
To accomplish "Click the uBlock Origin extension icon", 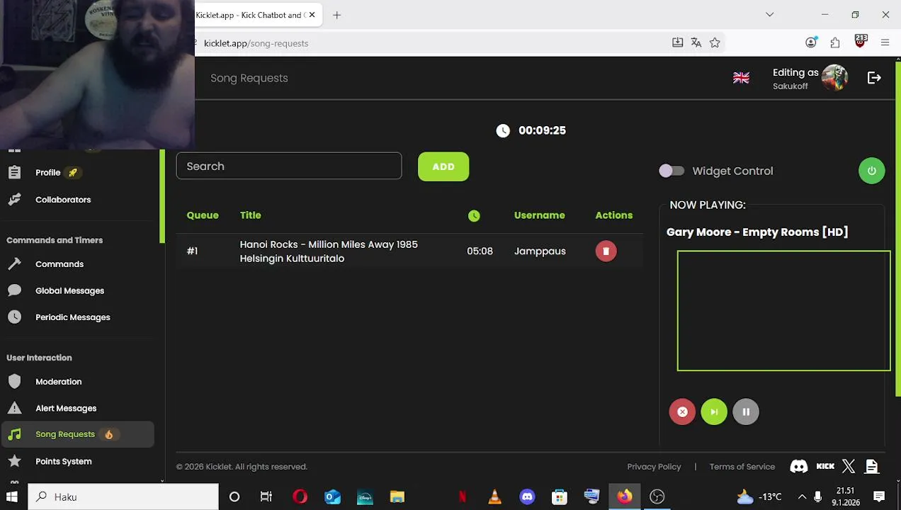I will pyautogui.click(x=861, y=41).
